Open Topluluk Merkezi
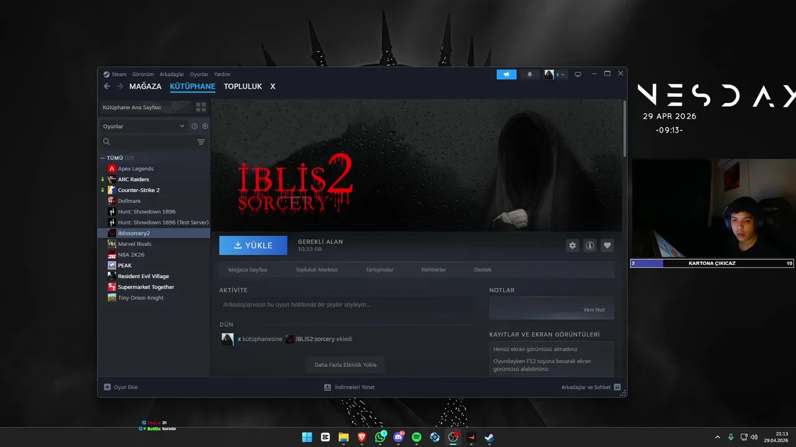 tap(317, 269)
